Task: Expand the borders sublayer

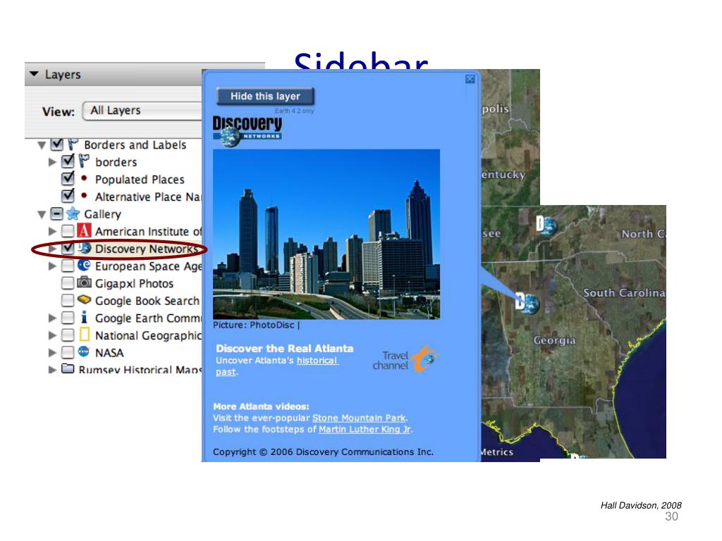Action: [52, 162]
